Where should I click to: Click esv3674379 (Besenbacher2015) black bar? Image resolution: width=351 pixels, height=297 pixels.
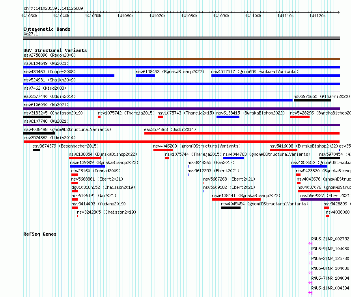tap(36, 150)
